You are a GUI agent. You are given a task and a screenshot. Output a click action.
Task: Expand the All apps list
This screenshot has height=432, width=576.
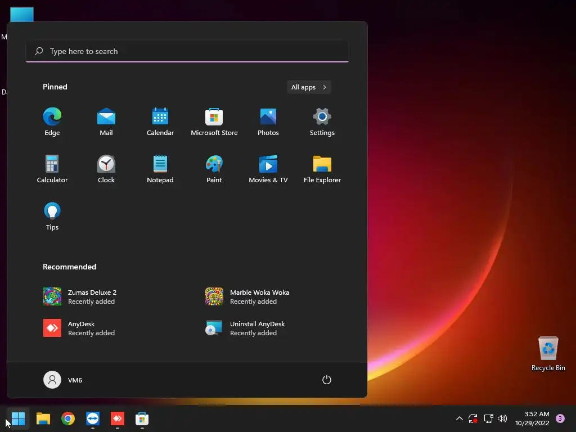(x=309, y=87)
